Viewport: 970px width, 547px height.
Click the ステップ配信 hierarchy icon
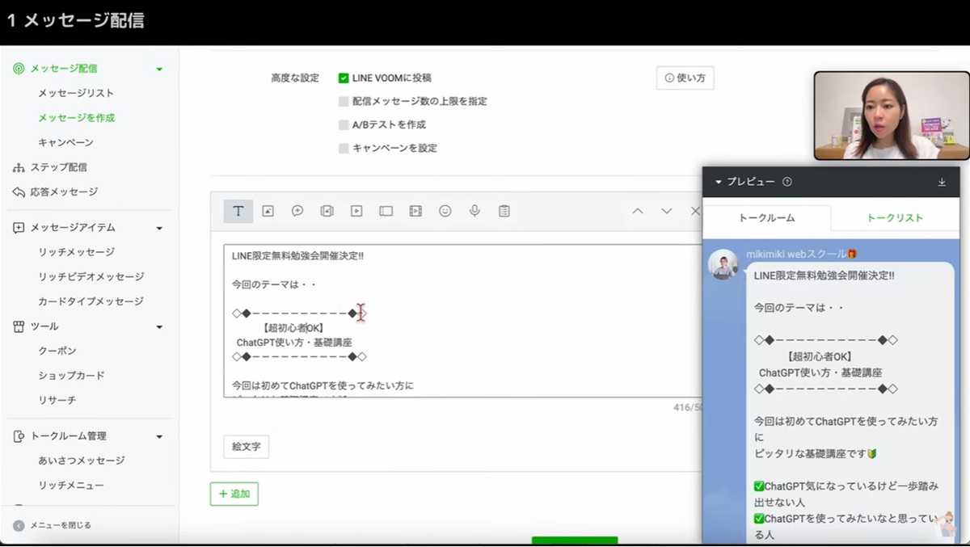pyautogui.click(x=19, y=167)
